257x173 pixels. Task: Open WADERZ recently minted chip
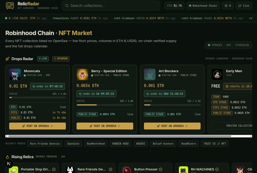pyautogui.click(x=141, y=143)
